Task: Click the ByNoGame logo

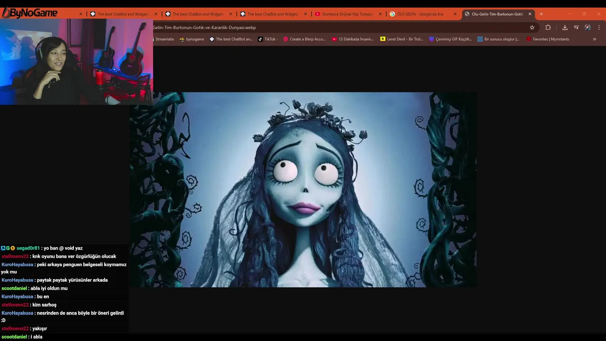Action: coord(29,13)
